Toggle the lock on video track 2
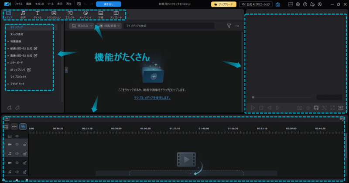 [x=25, y=163]
